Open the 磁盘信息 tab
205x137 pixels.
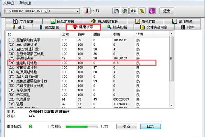(49, 27)
